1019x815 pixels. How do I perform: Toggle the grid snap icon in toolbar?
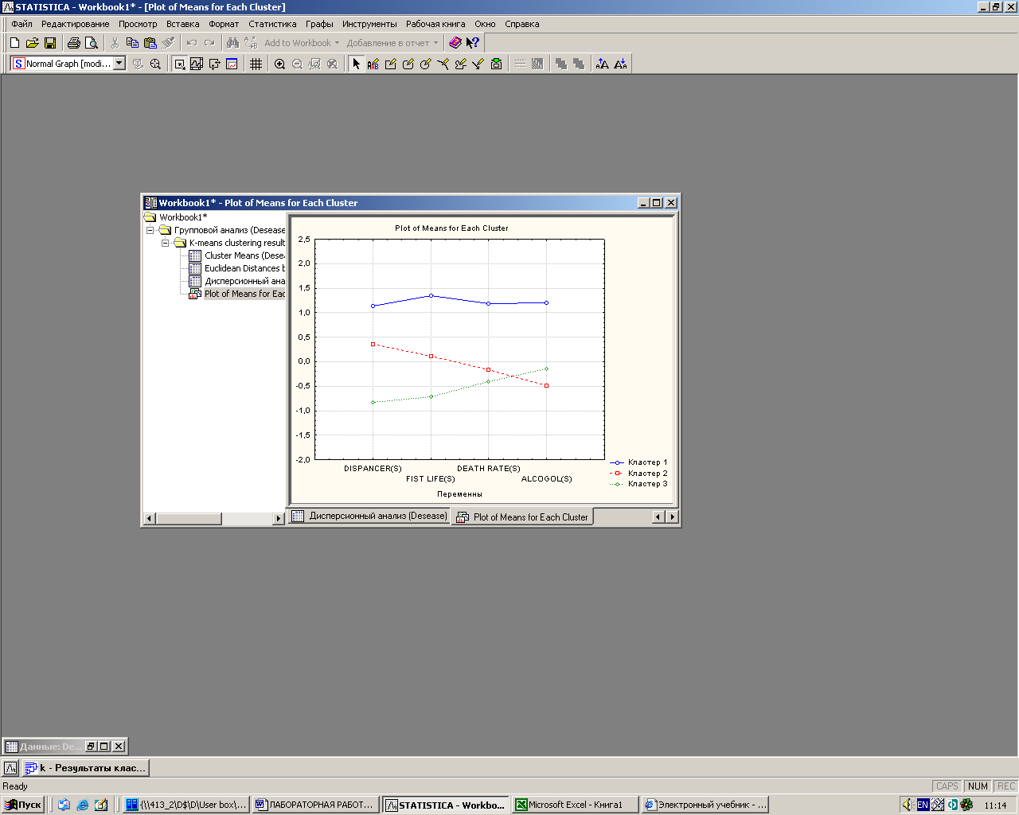click(256, 64)
